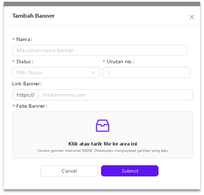Click the Link Banner label
The width and height of the screenshot is (204, 195).
(x=27, y=84)
